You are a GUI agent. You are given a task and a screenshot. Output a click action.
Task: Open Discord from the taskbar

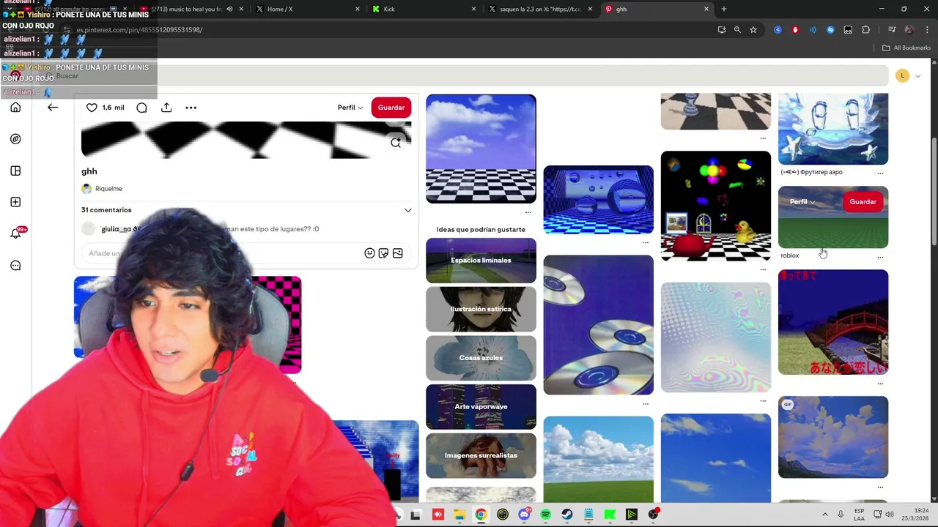(x=524, y=515)
